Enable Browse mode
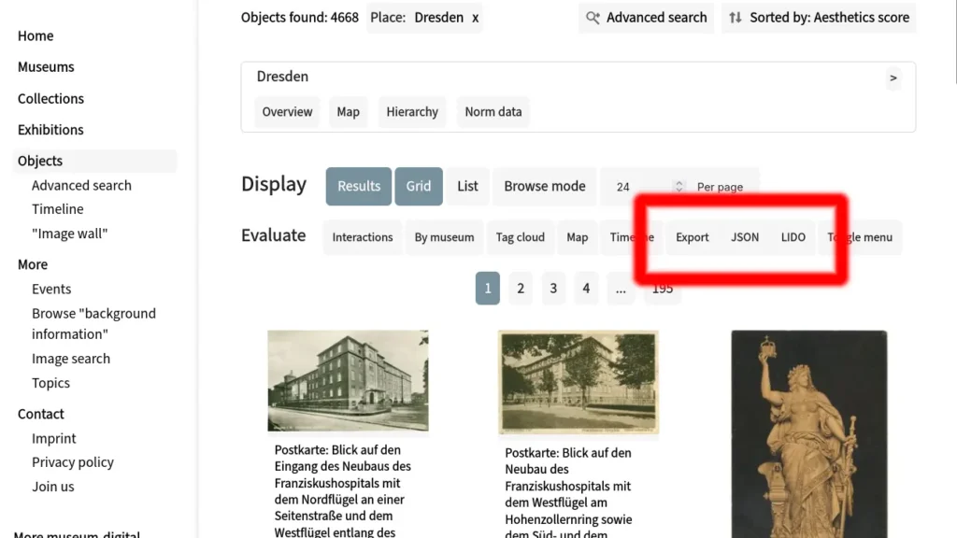The height and width of the screenshot is (538, 957). point(544,186)
